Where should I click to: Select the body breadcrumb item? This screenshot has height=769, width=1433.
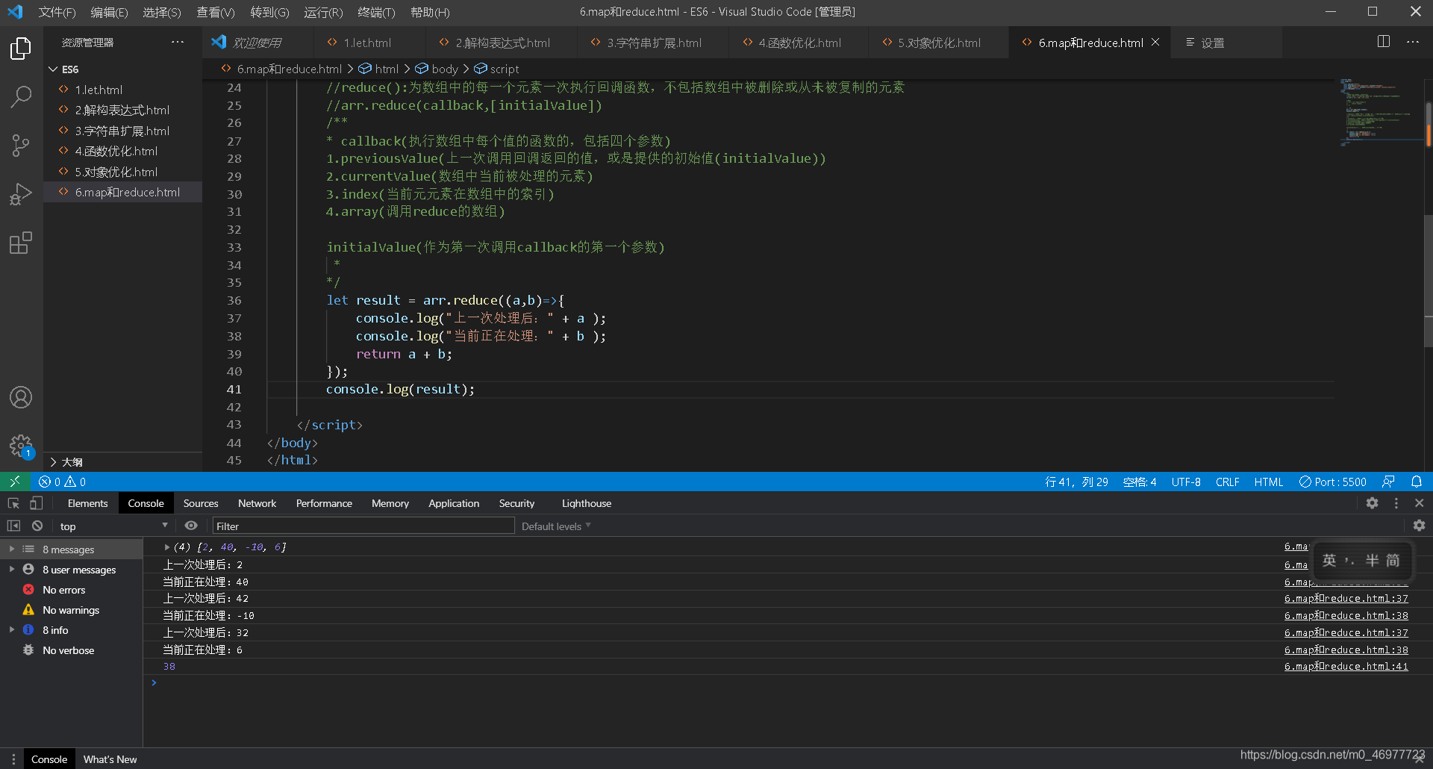click(x=437, y=69)
